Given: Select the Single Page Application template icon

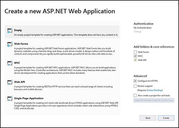Looking at the screenshot, I should pyautogui.click(x=10, y=99).
